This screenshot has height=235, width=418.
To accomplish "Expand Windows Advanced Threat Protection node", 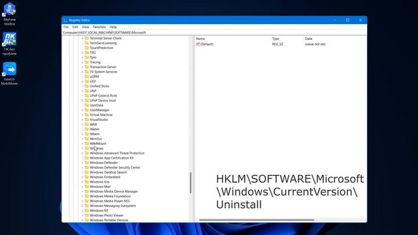I will click(x=82, y=153).
